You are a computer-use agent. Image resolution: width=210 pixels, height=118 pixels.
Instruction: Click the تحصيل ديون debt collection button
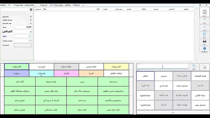click(200, 105)
